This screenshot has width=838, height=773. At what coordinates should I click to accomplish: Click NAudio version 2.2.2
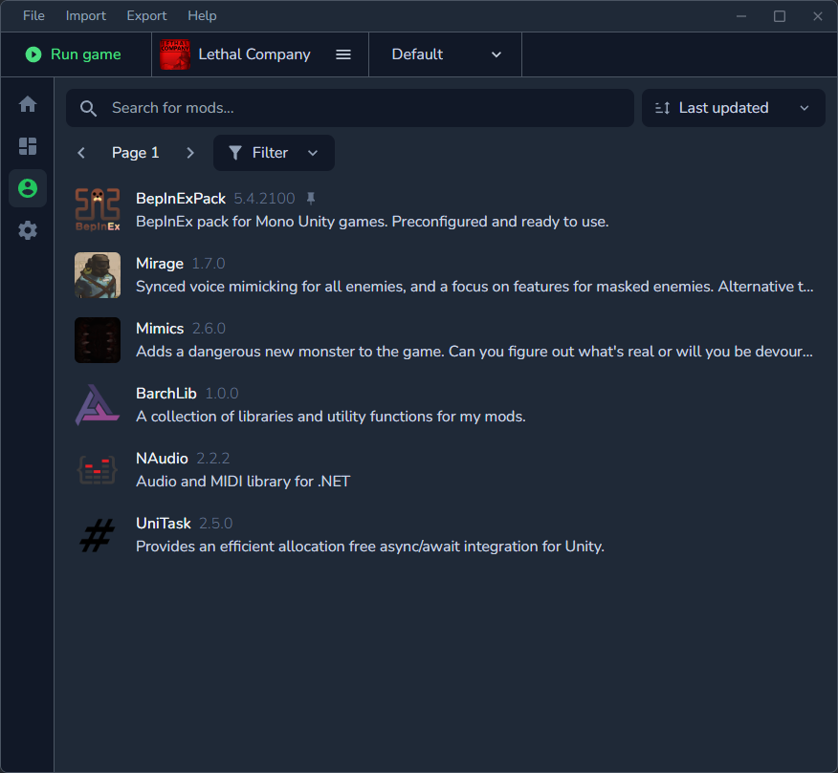(213, 459)
